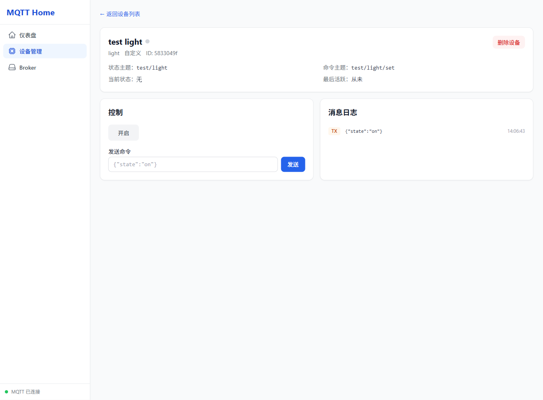Image resolution: width=543 pixels, height=400 pixels.
Task: Click the test/light/set command topic
Action: pos(373,68)
